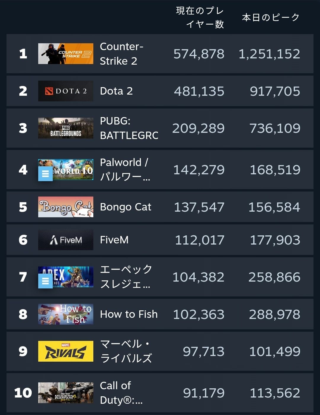The image size is (320, 415).
Task: Select the FiveM row title
Action: click(114, 240)
